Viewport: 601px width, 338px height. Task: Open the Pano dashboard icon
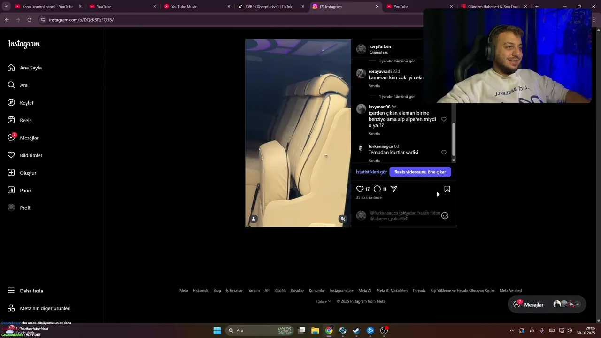(x=11, y=190)
